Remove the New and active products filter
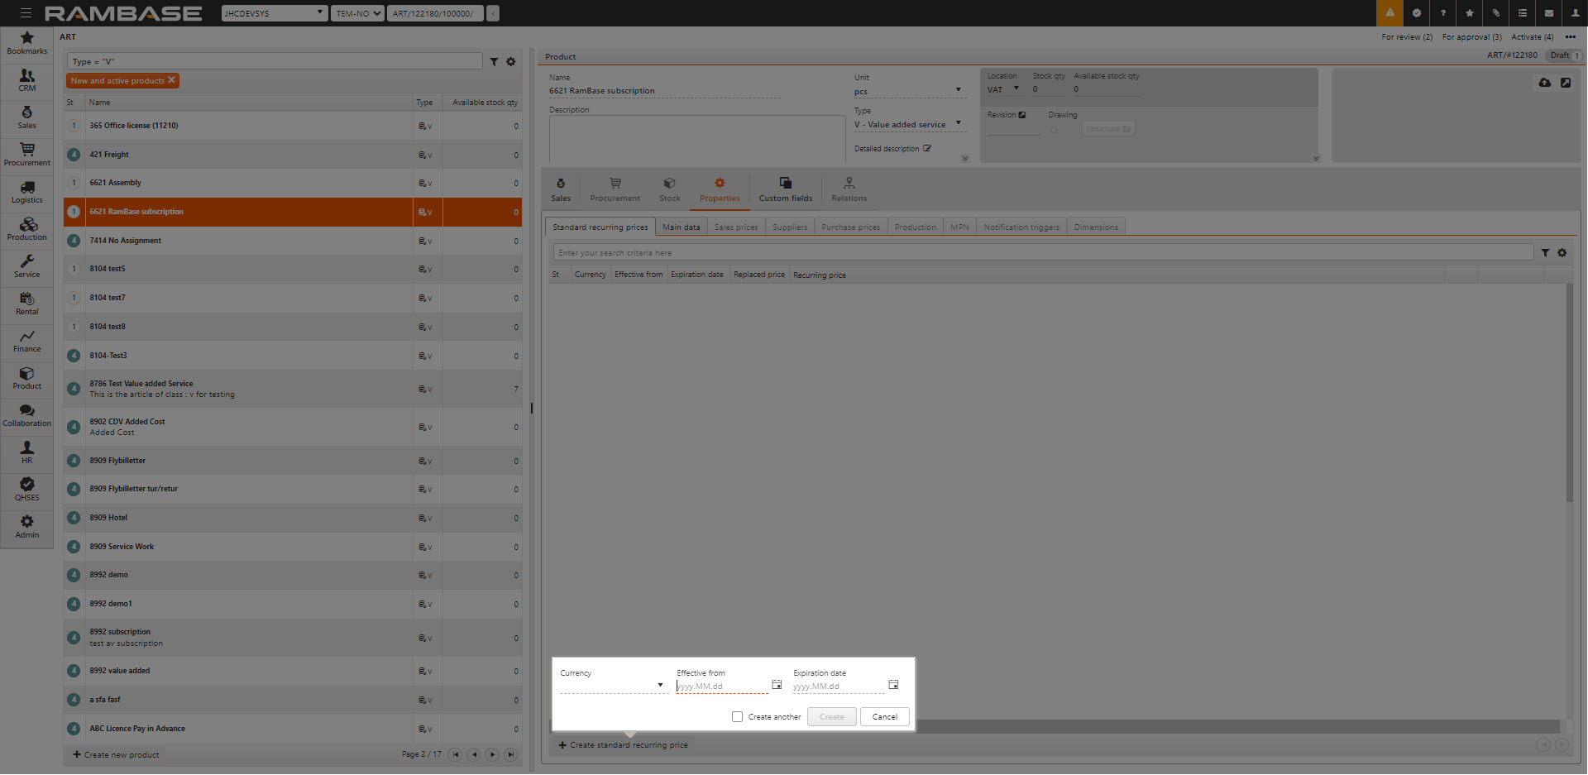 (171, 80)
